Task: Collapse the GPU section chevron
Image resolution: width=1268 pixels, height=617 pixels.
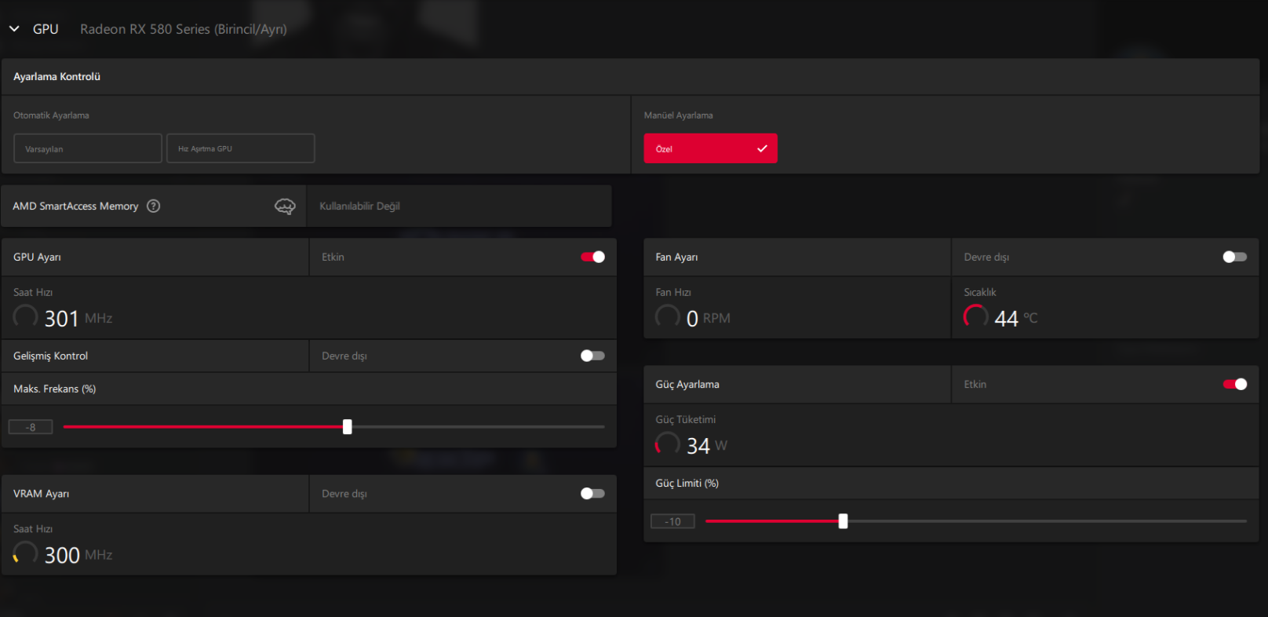Action: (14, 29)
